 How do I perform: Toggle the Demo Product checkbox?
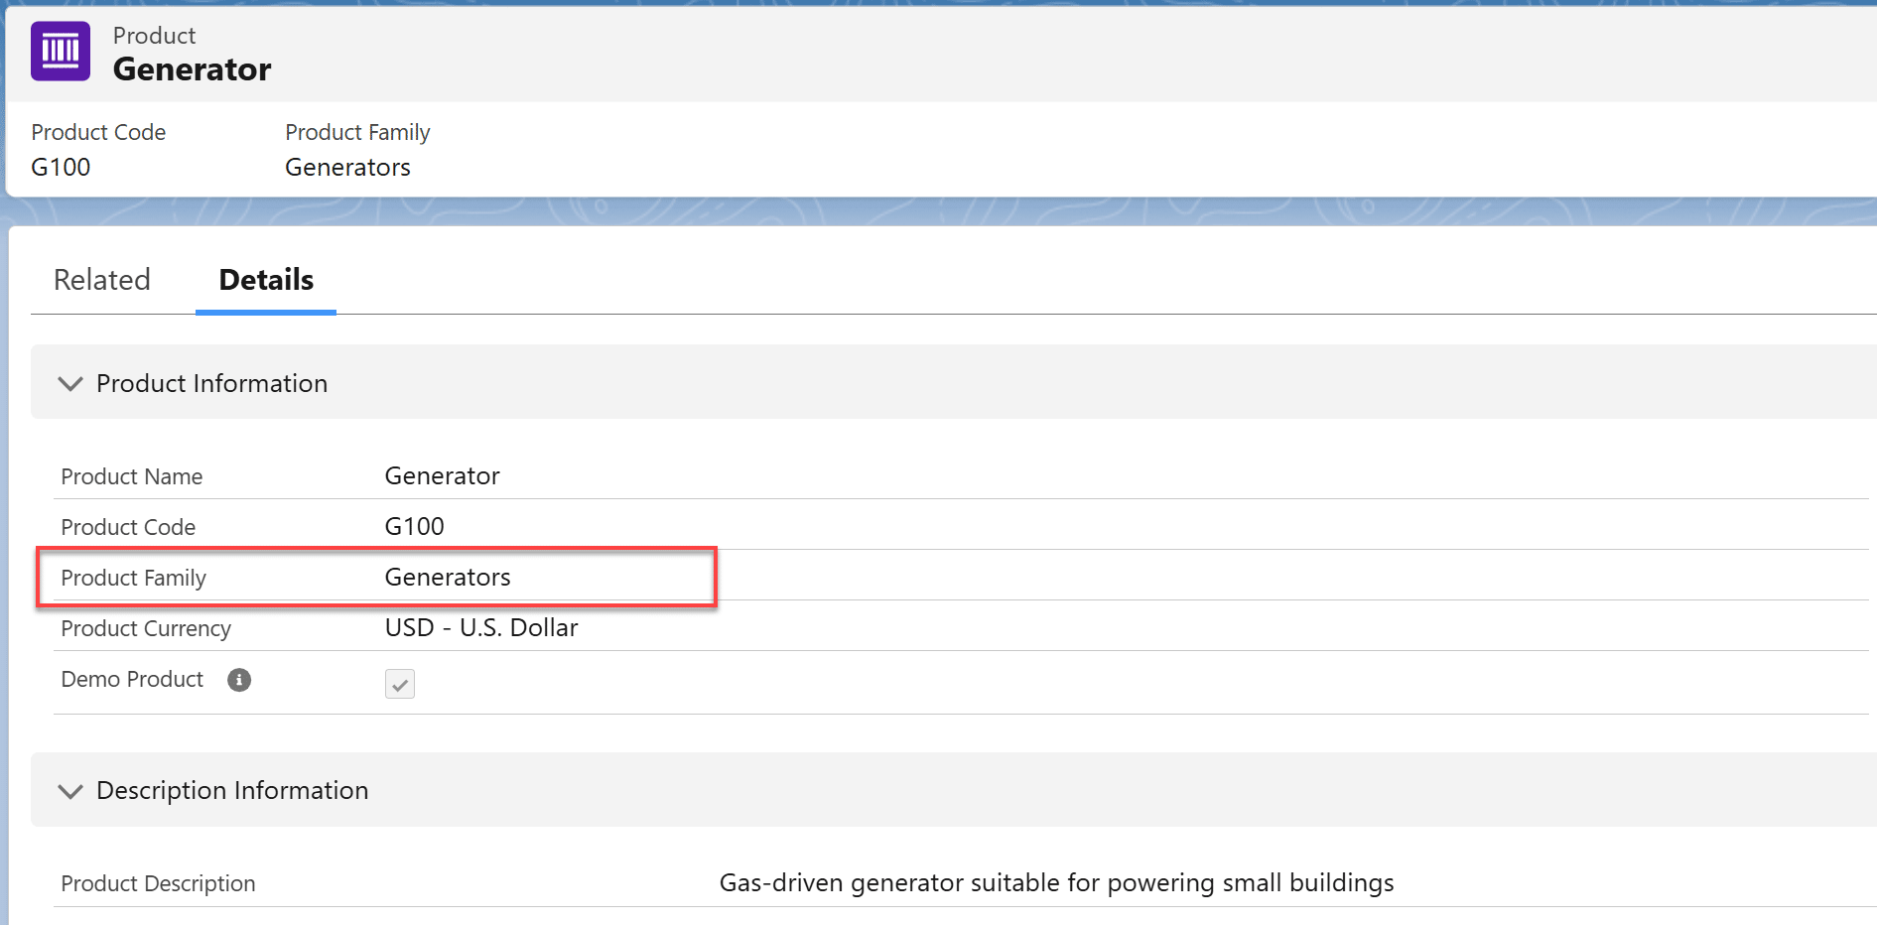point(400,684)
